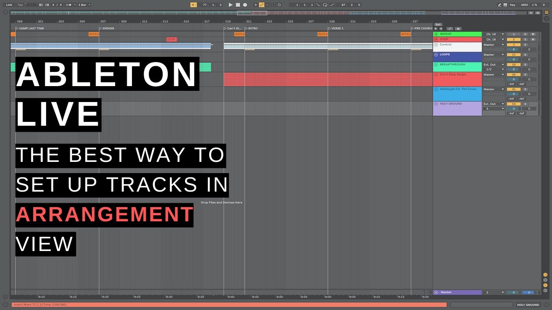The image size is (552, 310).
Task: Adjust the Control track volume value 0
Action: (514, 49)
